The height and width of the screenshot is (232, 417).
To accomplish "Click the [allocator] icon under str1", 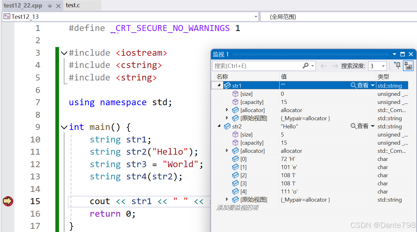I will (235, 110).
